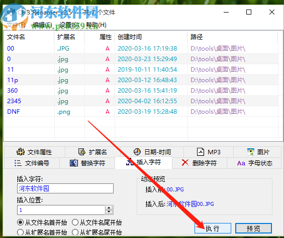Click preview text 河东软件园00.JPG
The height and width of the screenshot is (238, 284).
[190, 204]
